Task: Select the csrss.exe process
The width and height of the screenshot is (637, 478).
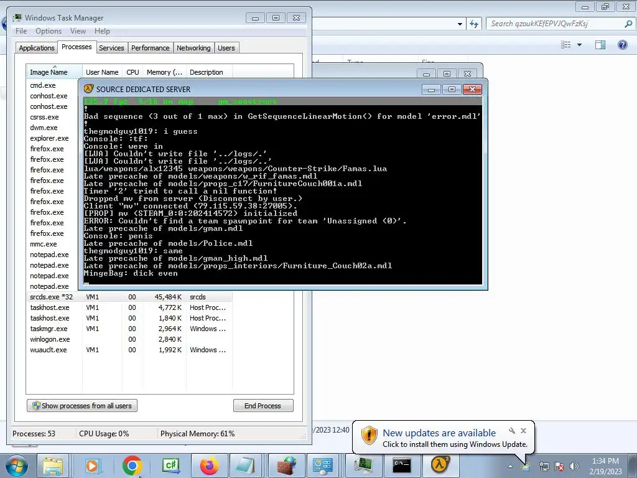Action: click(x=44, y=117)
